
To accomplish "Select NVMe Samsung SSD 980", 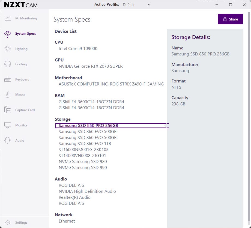I will tap(83, 162).
